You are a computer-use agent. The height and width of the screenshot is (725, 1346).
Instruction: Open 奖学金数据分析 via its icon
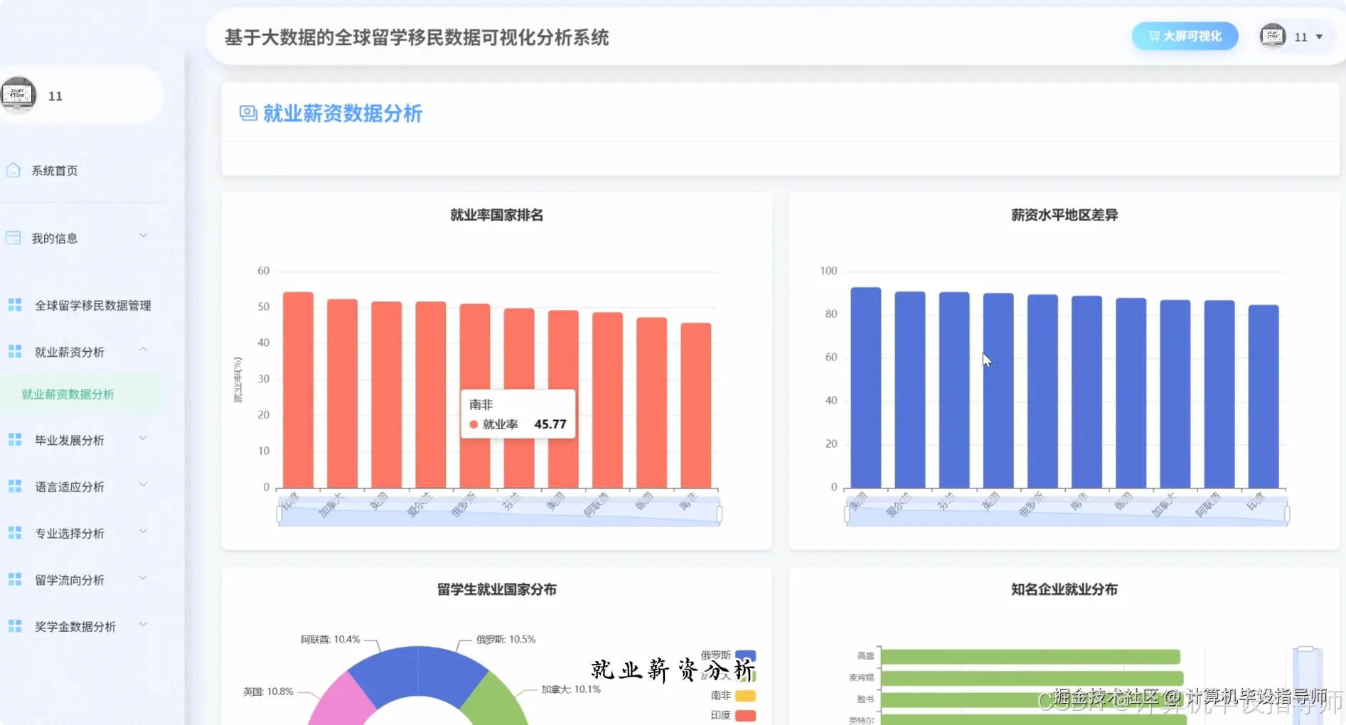click(x=15, y=626)
